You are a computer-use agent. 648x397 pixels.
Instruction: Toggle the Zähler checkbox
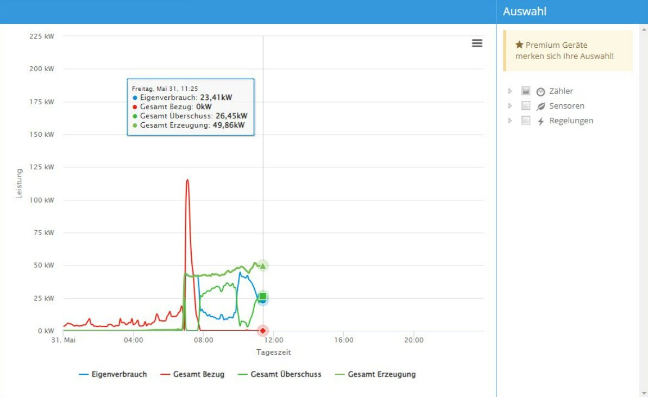tap(526, 91)
